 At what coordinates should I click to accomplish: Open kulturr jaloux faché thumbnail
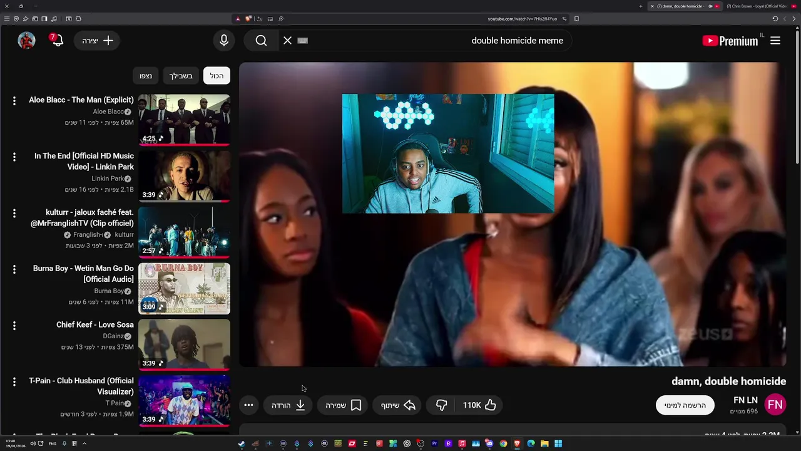coord(184,232)
